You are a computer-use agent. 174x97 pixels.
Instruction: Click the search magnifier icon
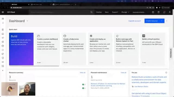click(91, 12)
